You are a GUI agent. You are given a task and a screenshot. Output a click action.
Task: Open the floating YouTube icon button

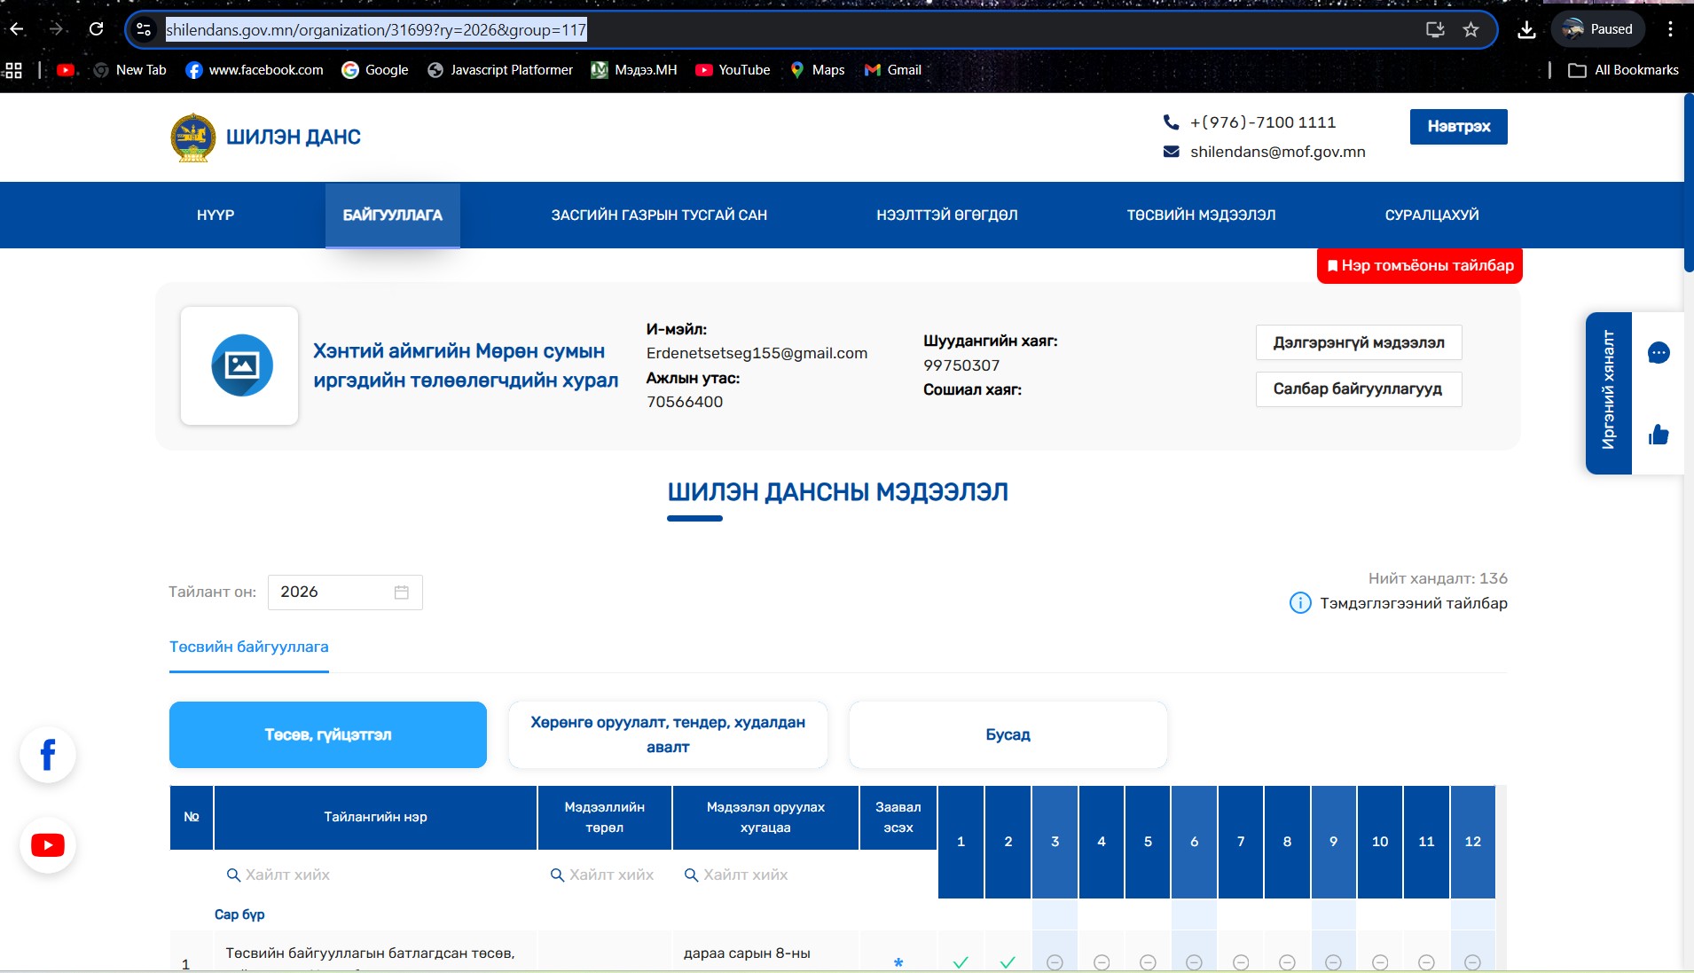click(48, 845)
